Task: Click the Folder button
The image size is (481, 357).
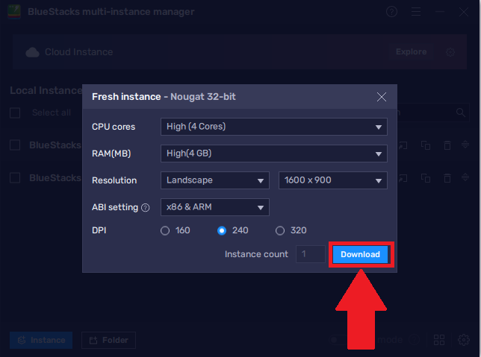Action: click(x=108, y=340)
